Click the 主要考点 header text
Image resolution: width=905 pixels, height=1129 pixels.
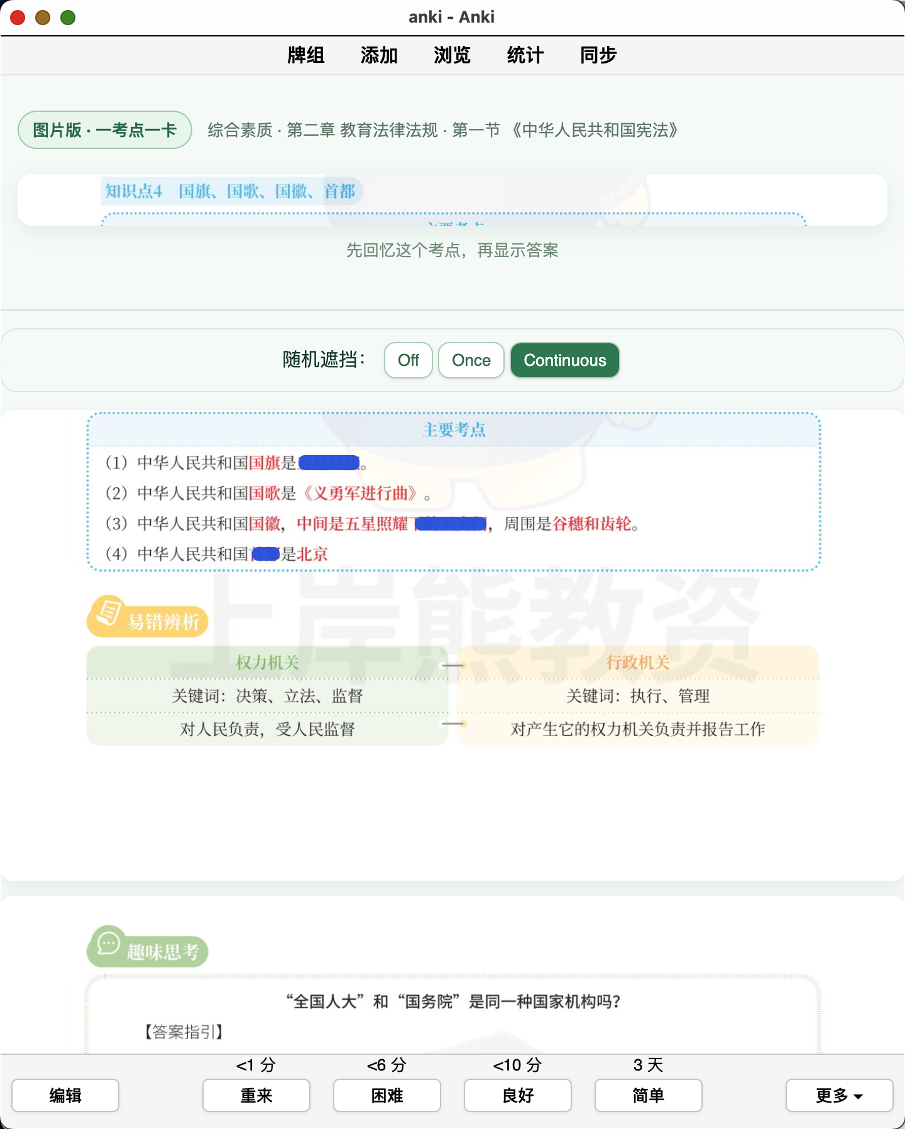(454, 430)
